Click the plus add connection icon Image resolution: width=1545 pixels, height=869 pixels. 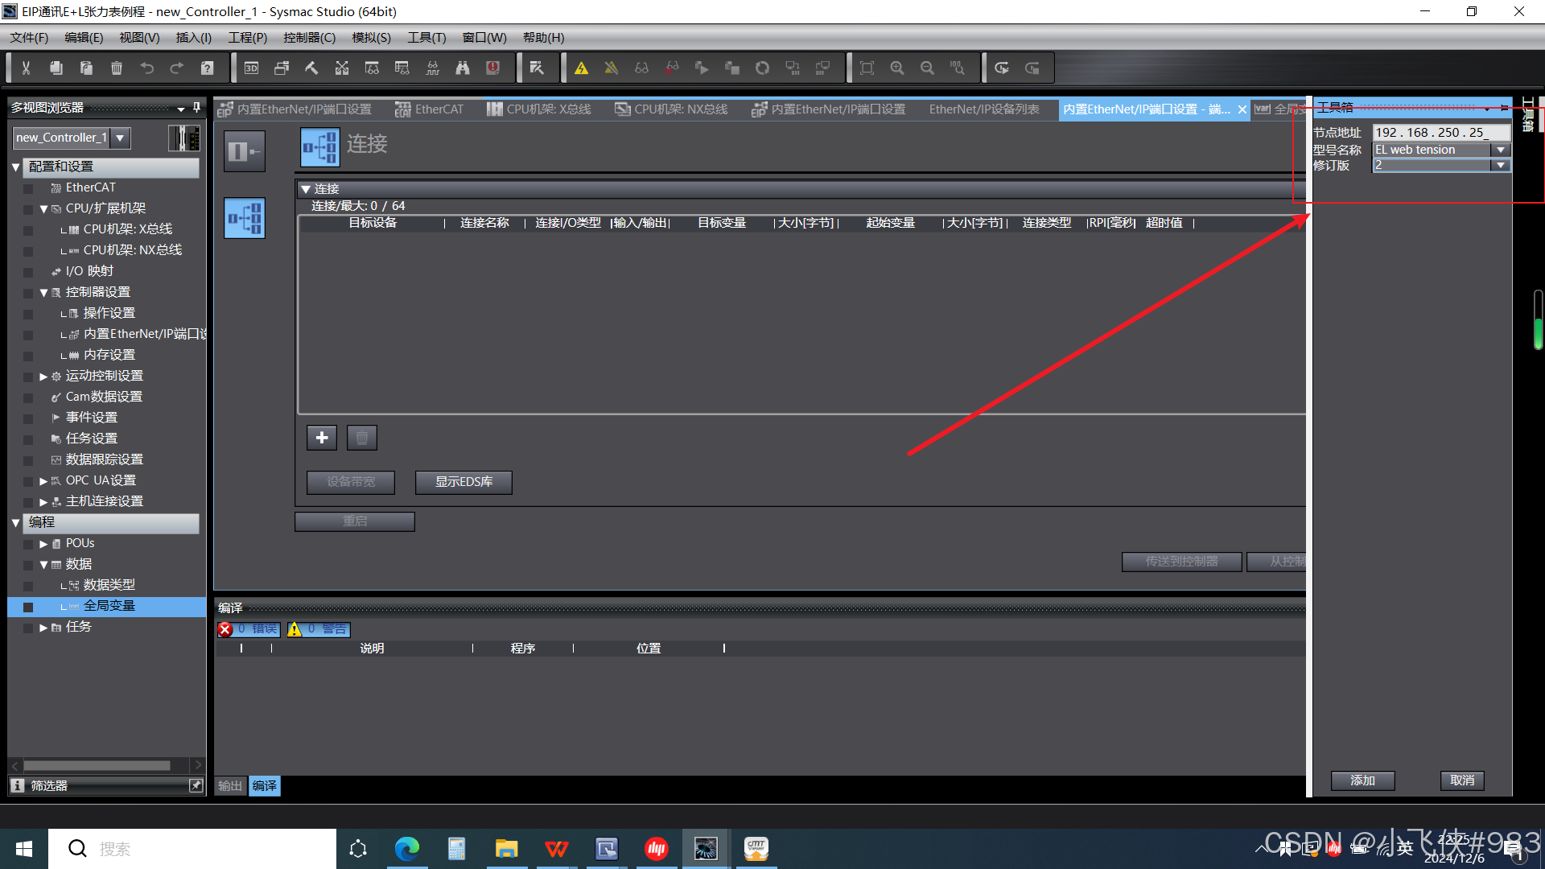coord(322,438)
